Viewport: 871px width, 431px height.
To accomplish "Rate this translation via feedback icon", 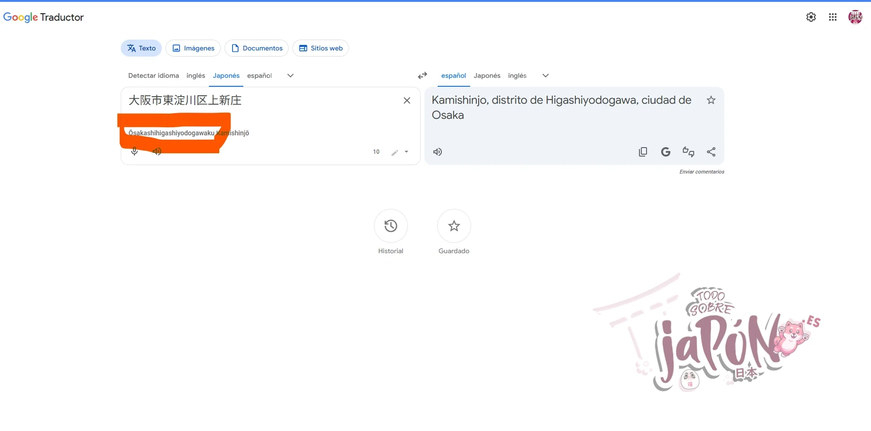I will tap(689, 152).
